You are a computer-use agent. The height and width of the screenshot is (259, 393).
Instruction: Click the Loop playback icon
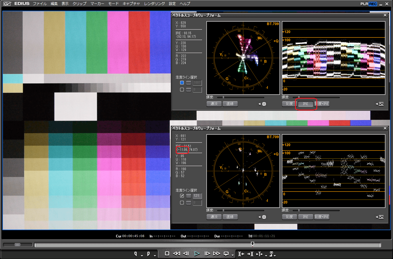[226, 254]
